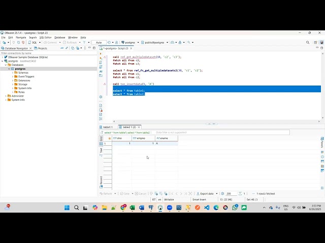Select the ename cell containing A
This screenshot has height=243, width=325.
point(167,143)
